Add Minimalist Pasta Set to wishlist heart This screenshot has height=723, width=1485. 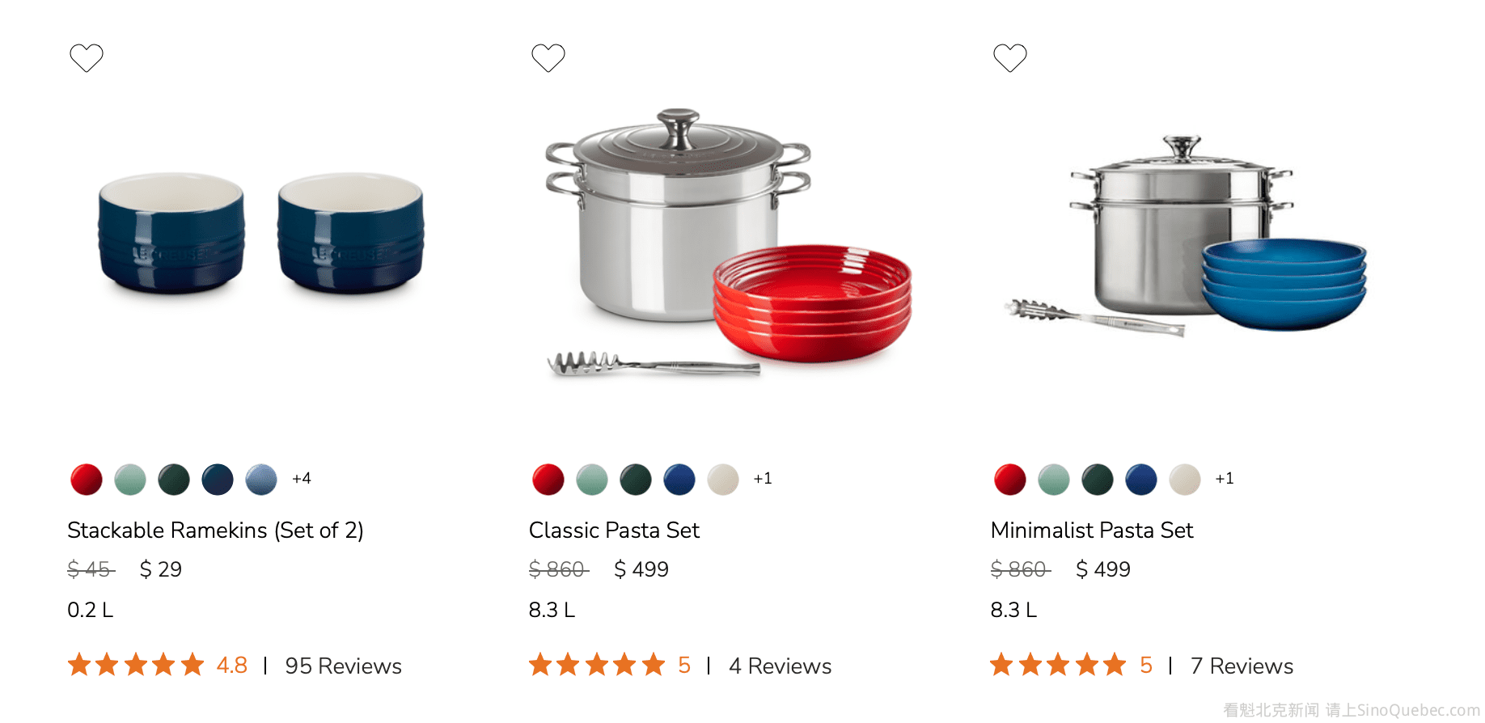pyautogui.click(x=1010, y=57)
